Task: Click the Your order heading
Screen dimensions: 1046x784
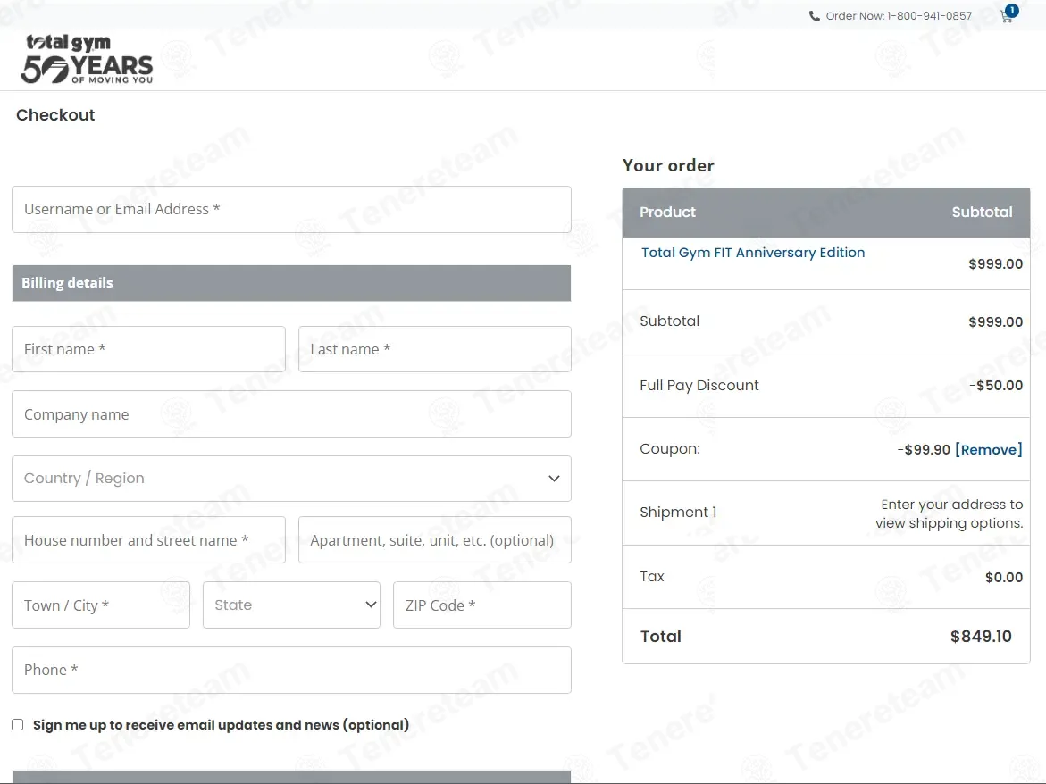Action: (668, 165)
